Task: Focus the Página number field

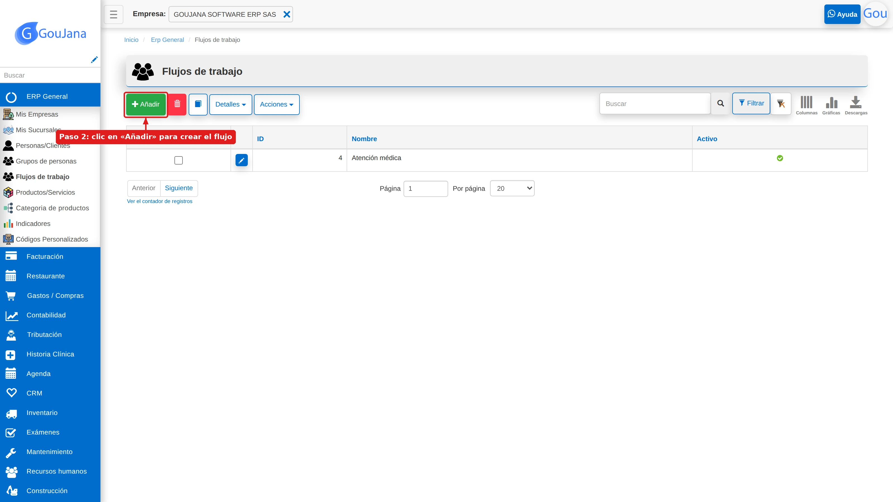Action: tap(426, 189)
